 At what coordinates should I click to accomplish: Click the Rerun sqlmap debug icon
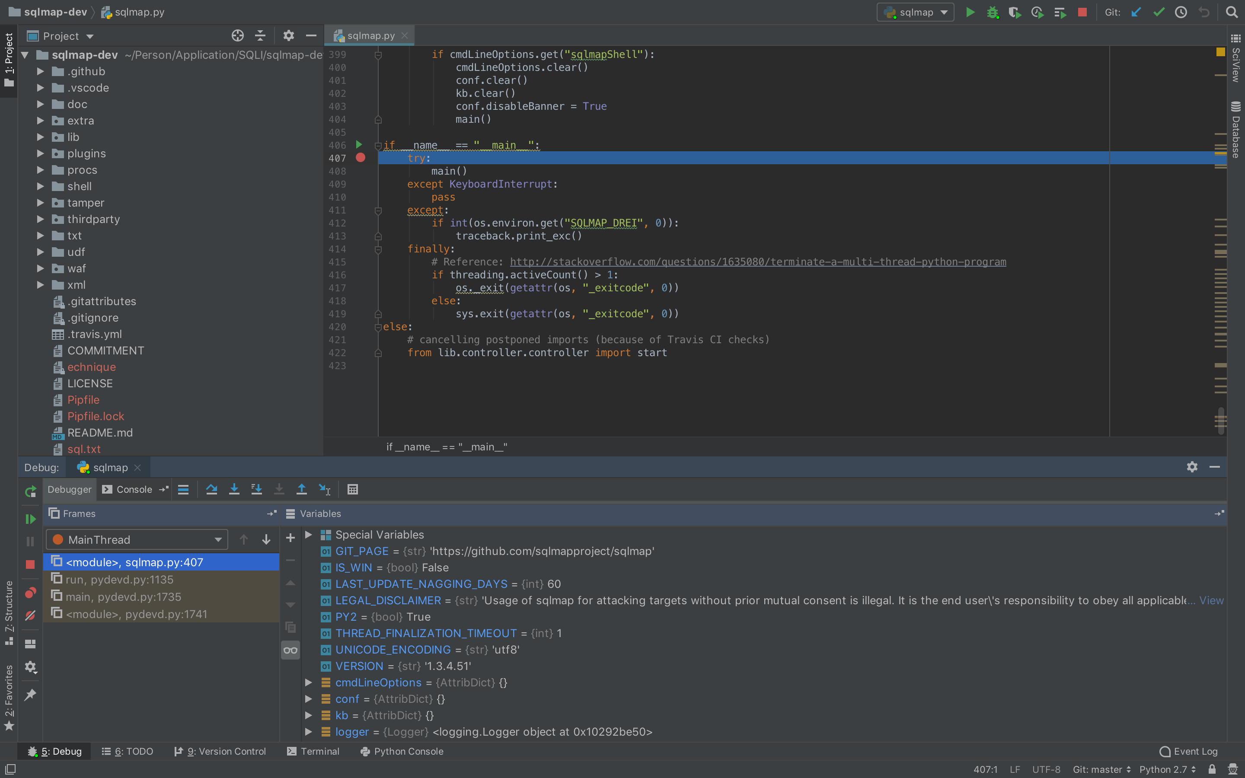click(x=30, y=491)
